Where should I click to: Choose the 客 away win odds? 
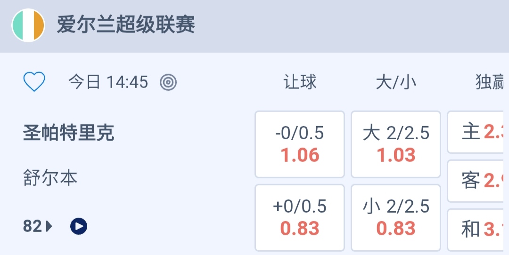pos(478,181)
